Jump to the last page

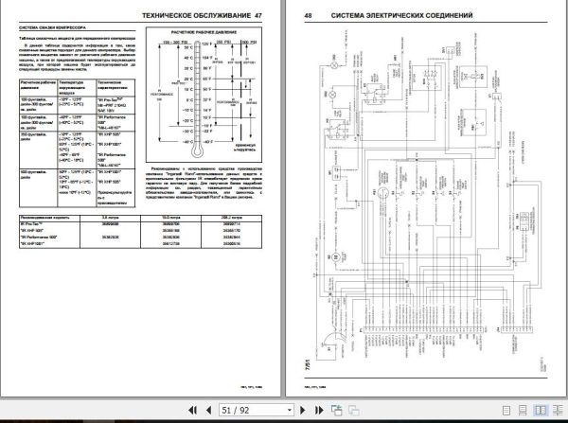[x=319, y=410]
